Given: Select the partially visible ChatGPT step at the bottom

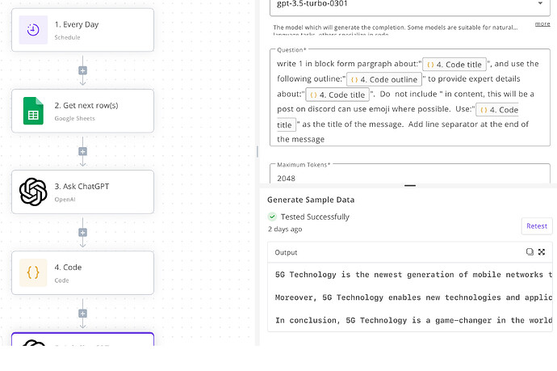Looking at the screenshot, I should coord(83,339).
